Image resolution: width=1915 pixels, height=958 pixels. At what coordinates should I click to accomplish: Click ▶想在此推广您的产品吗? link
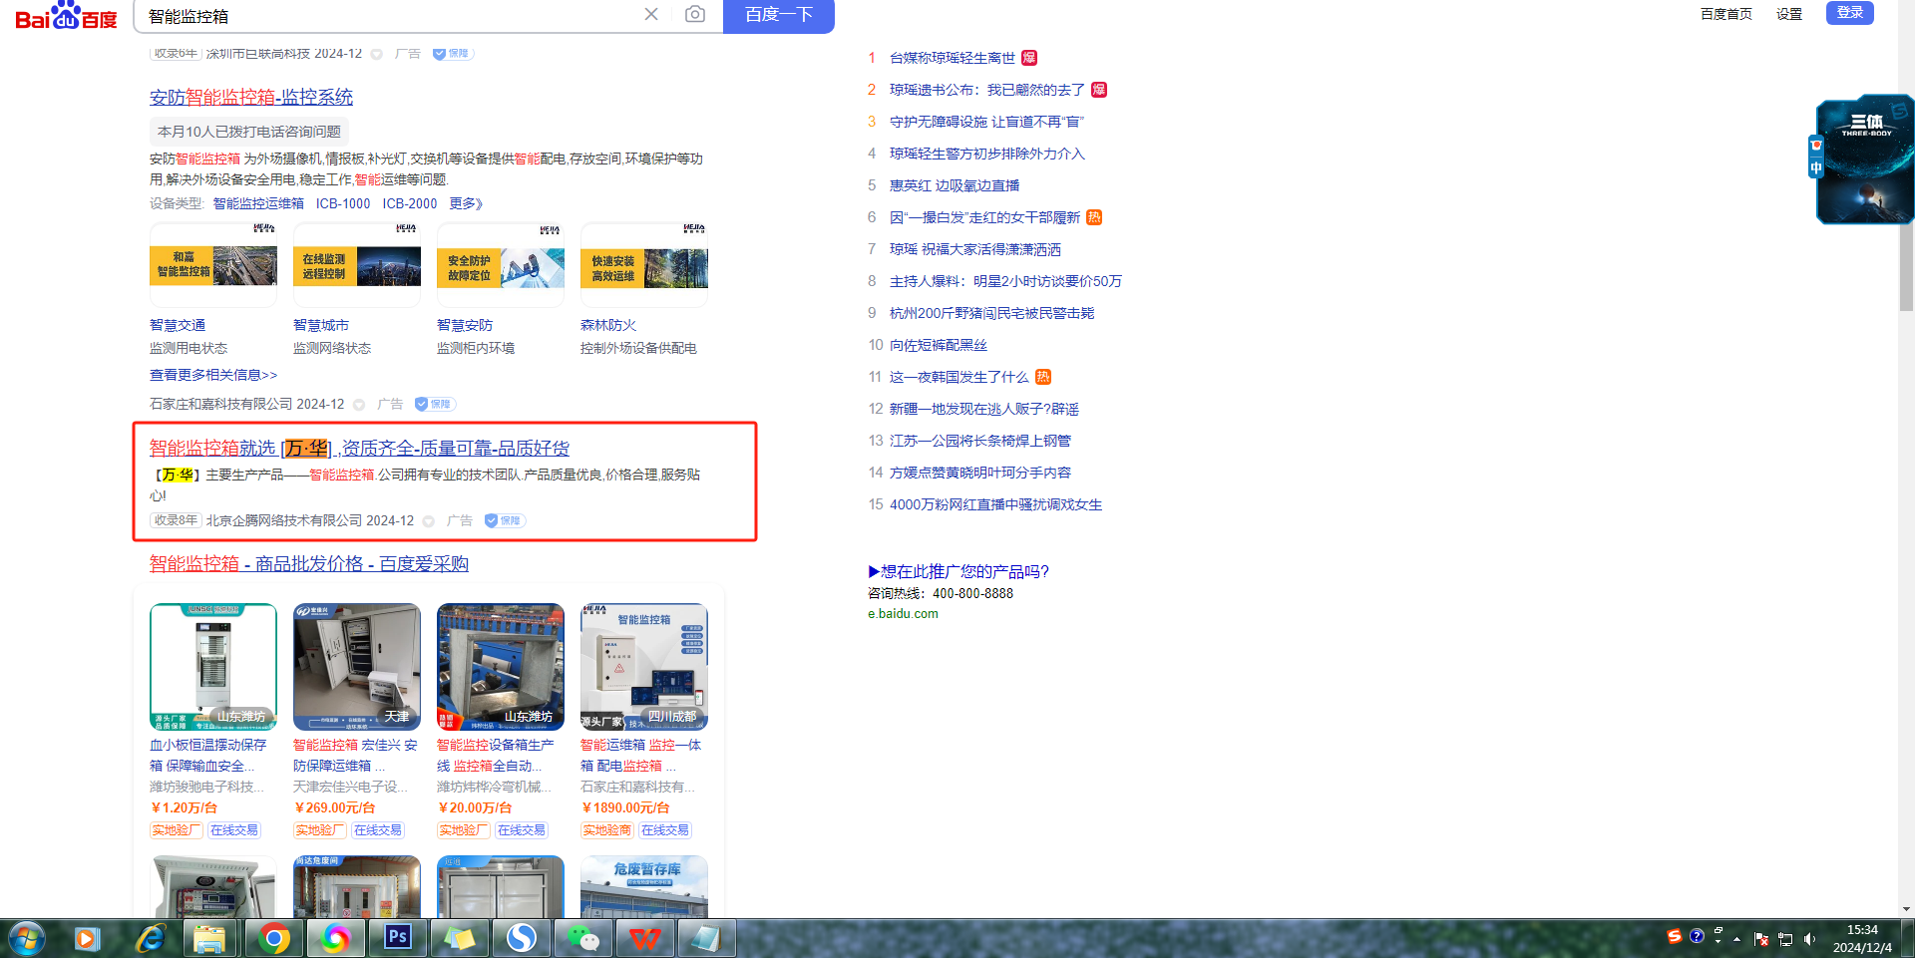958,571
